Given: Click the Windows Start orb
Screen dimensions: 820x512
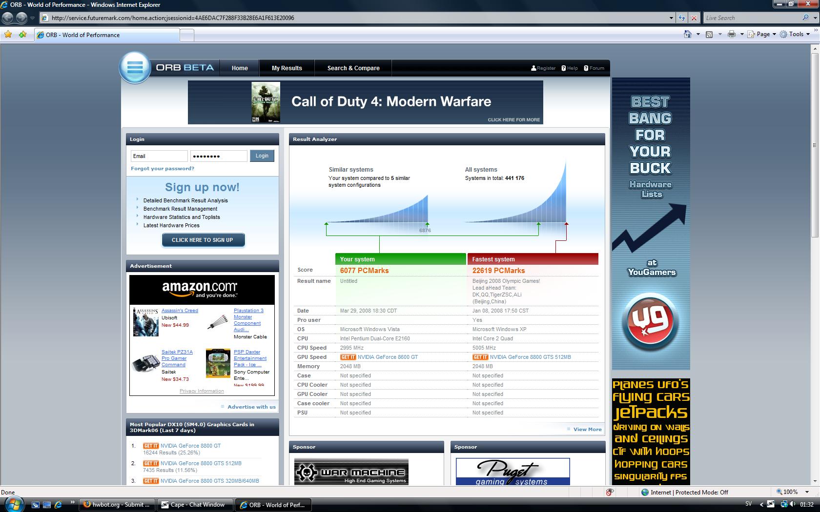Looking at the screenshot, I should point(14,504).
